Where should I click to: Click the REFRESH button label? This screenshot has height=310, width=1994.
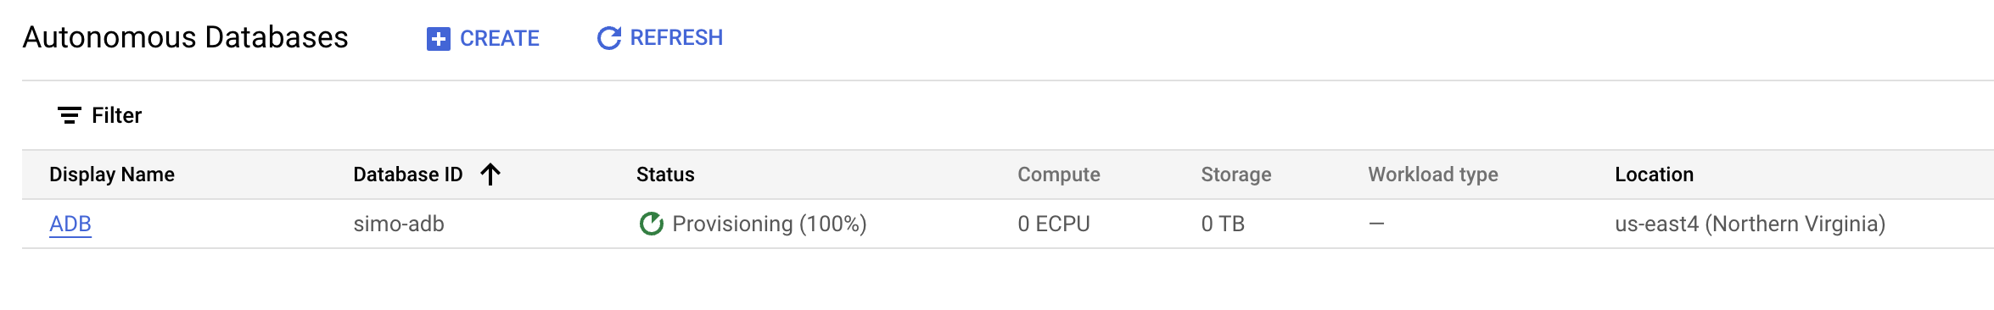point(676,38)
